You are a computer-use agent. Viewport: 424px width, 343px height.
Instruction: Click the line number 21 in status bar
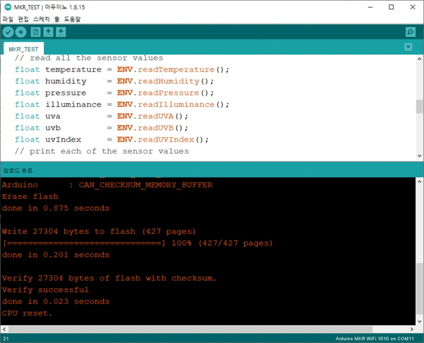tap(6, 338)
